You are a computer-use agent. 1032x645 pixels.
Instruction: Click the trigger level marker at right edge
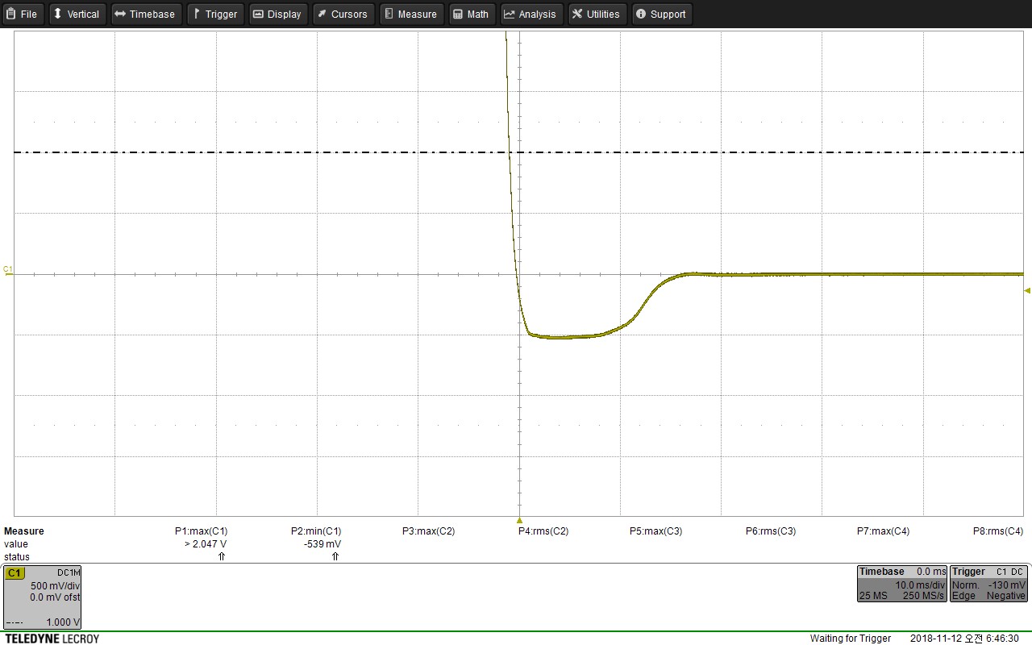[x=1027, y=290]
